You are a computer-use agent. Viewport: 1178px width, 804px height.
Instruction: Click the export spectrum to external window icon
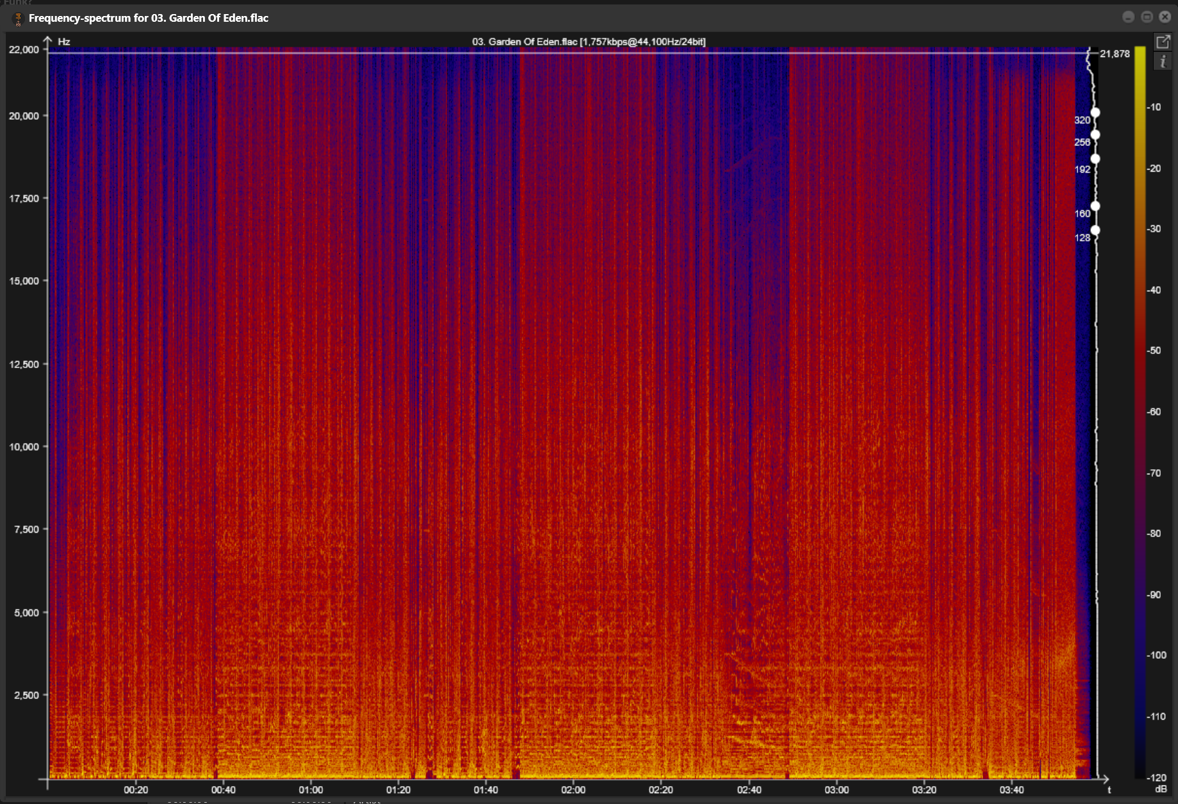pyautogui.click(x=1163, y=42)
